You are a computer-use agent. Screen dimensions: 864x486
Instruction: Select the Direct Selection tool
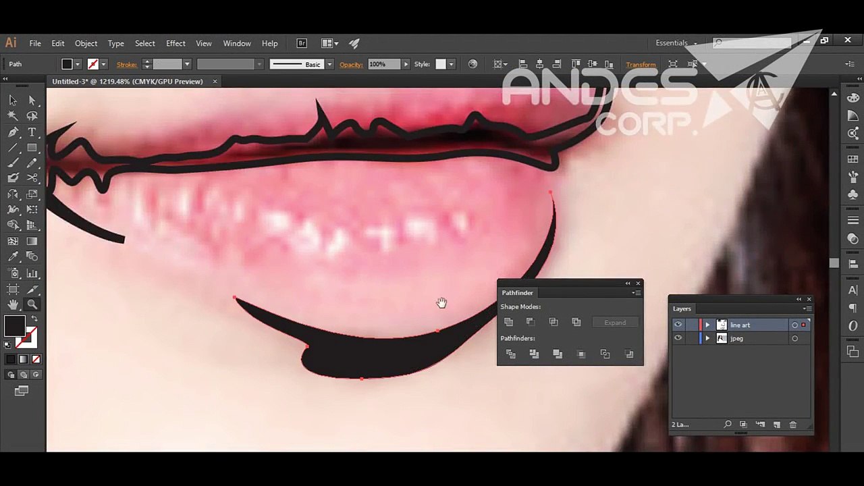(32, 100)
